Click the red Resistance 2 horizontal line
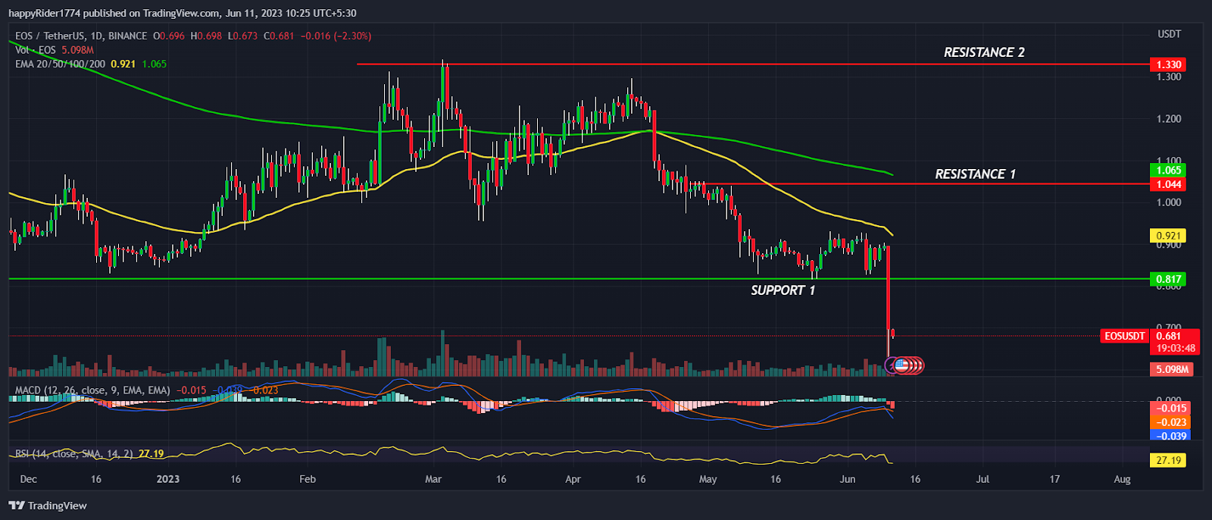Viewport: 1212px width, 520px height. pos(753,64)
